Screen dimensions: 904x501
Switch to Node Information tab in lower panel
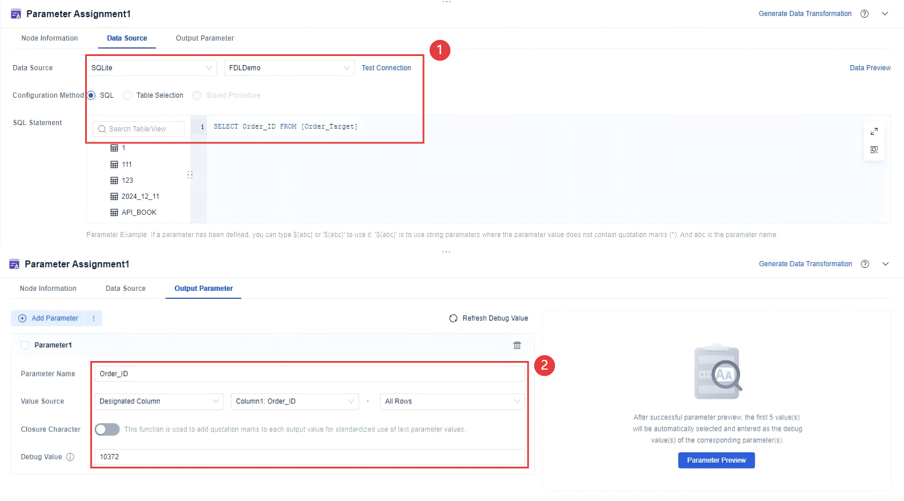48,288
